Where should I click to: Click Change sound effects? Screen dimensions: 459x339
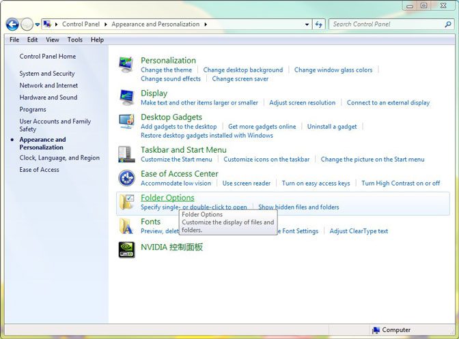(171, 79)
